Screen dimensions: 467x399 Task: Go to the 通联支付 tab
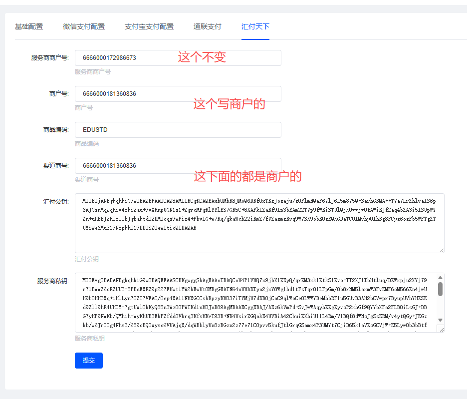(x=207, y=26)
